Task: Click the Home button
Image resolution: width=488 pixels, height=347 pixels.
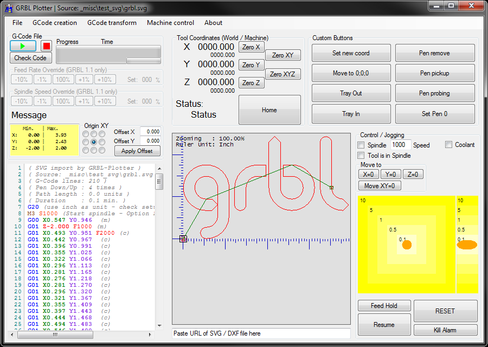Action: pyautogui.click(x=269, y=110)
